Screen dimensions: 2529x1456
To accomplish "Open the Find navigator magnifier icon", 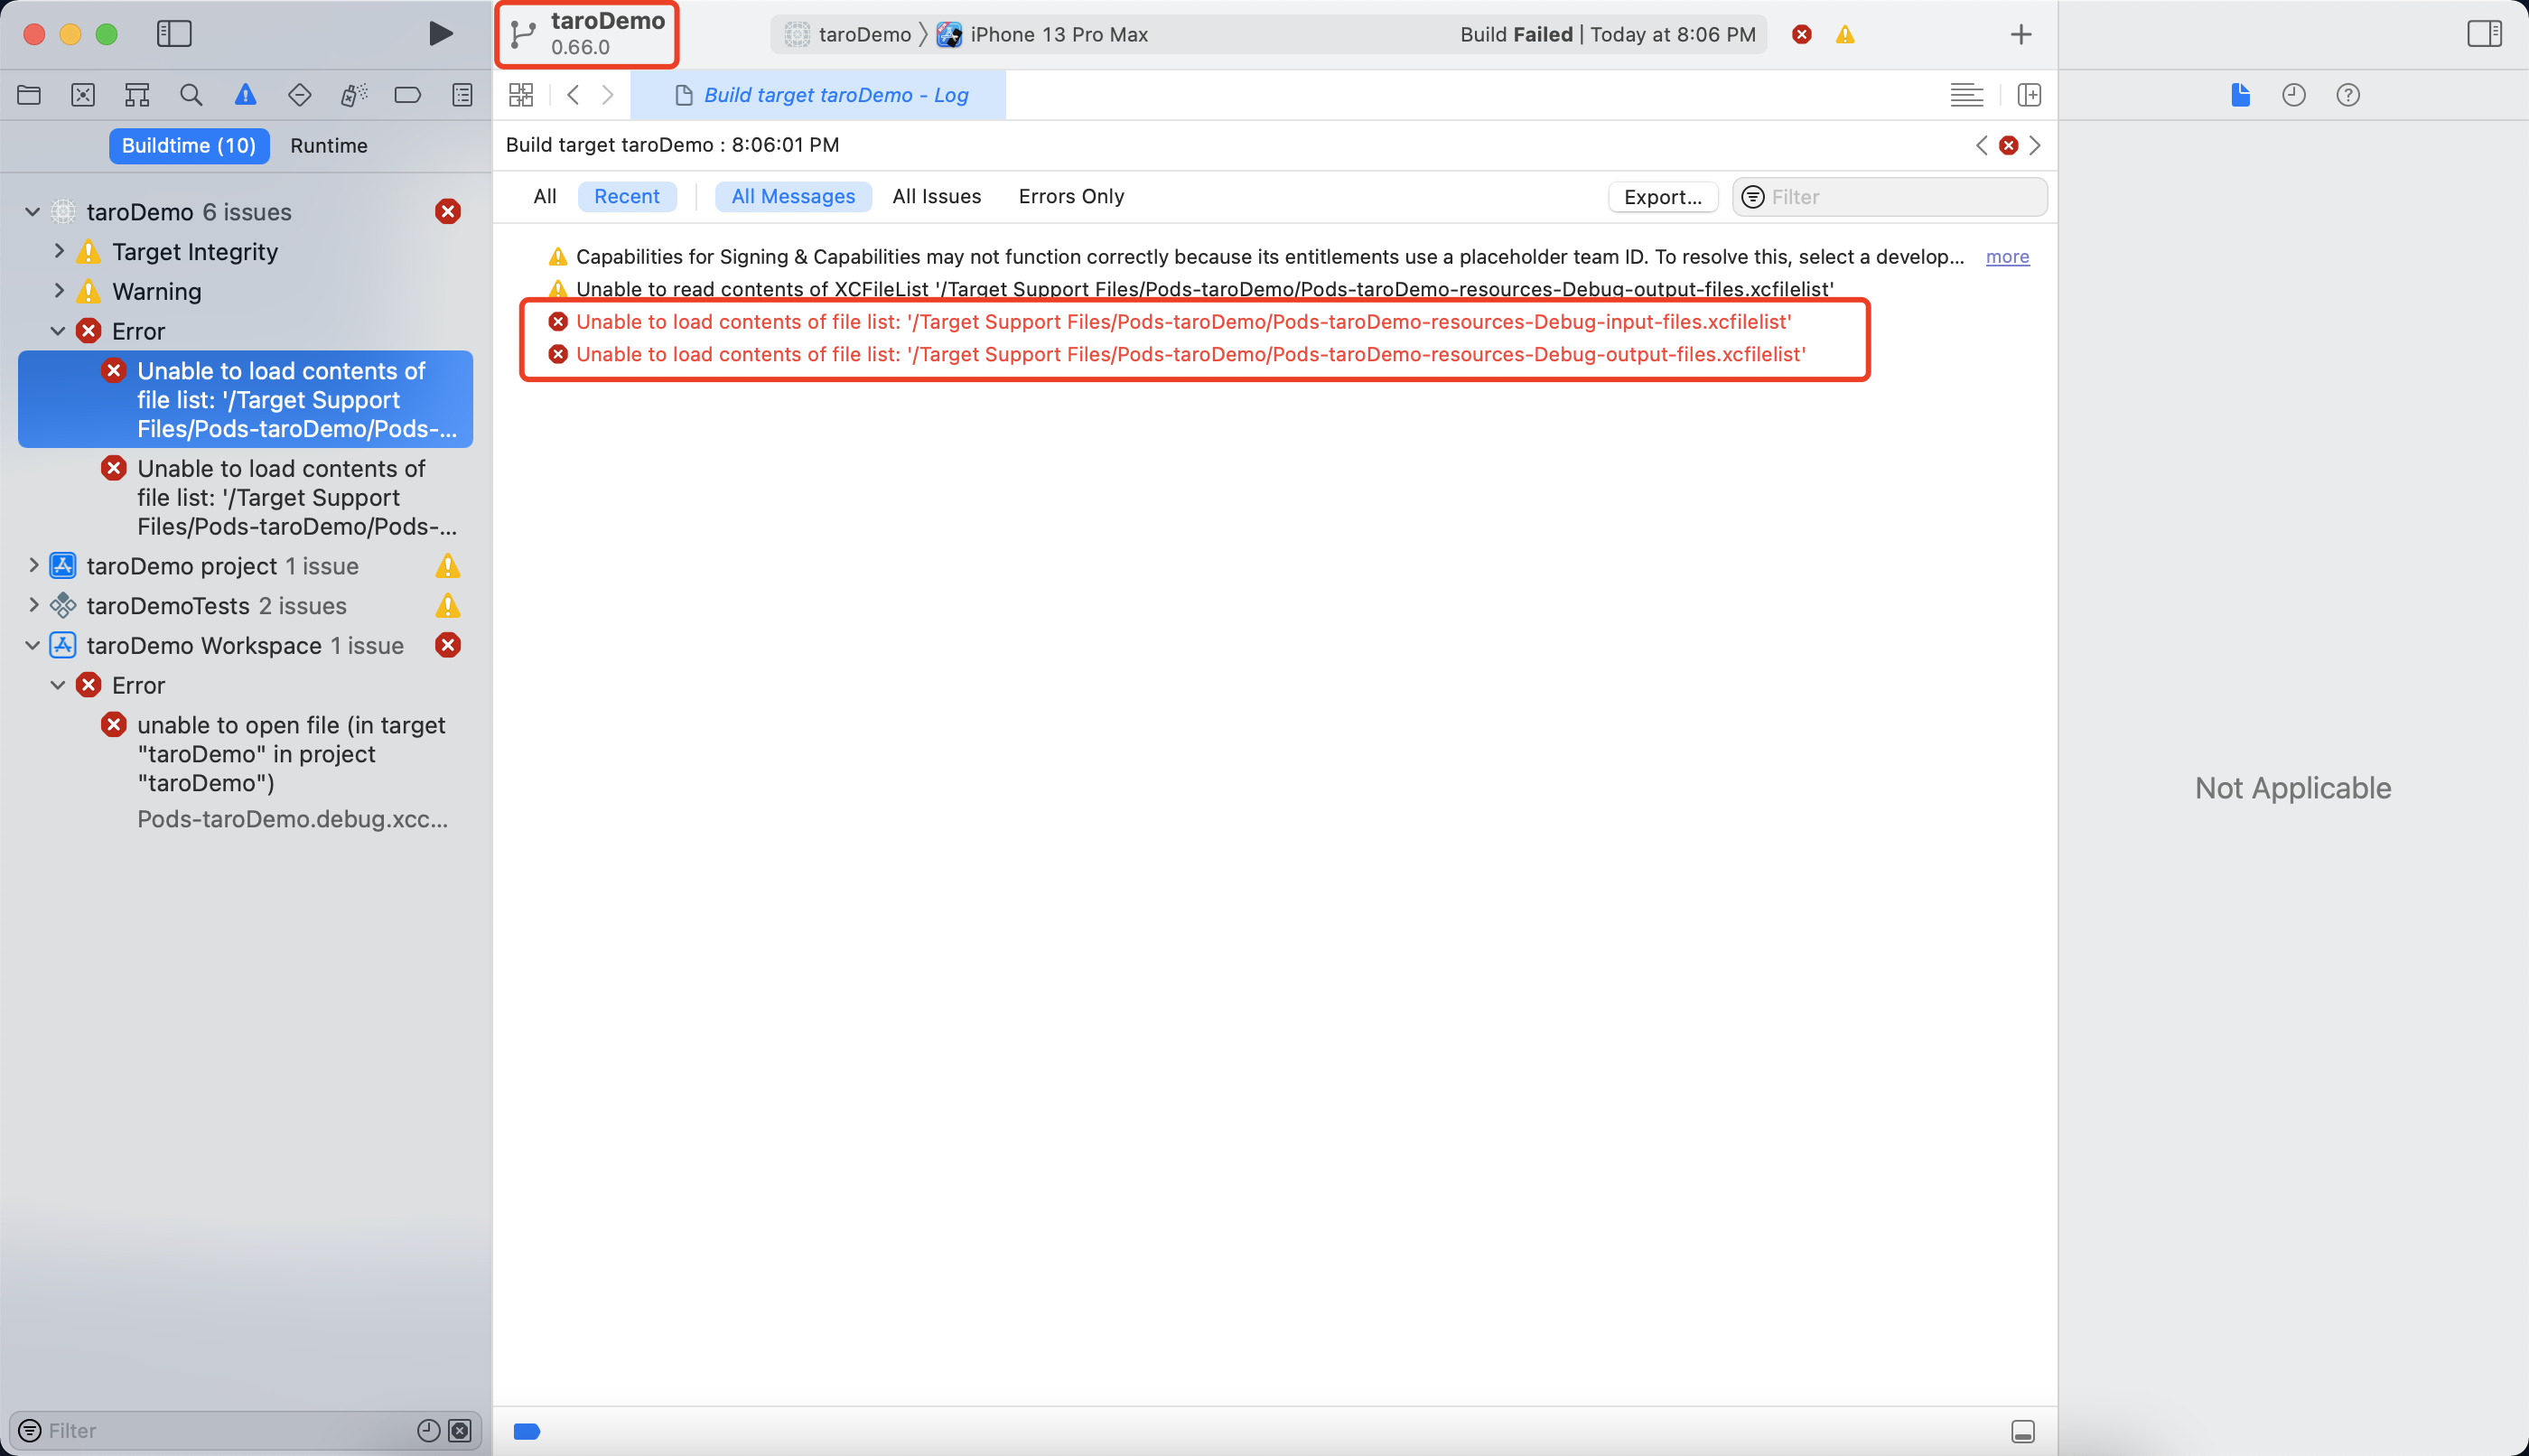I will click(191, 95).
